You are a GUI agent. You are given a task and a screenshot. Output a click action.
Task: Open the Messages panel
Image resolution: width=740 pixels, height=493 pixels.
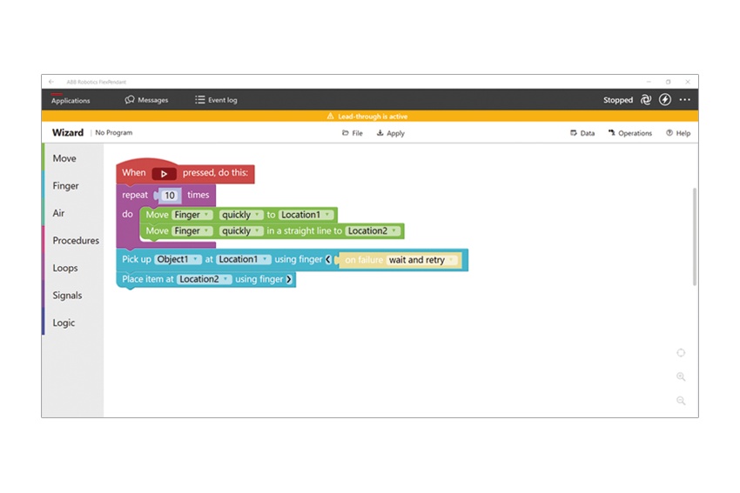[x=146, y=100]
